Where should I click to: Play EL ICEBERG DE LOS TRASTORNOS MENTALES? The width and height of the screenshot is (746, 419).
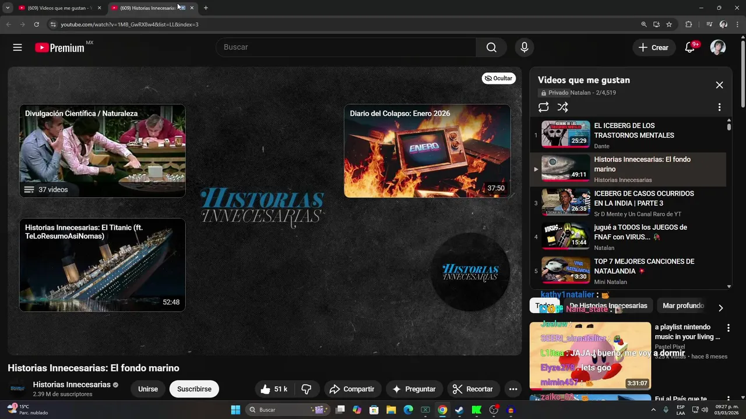click(628, 135)
